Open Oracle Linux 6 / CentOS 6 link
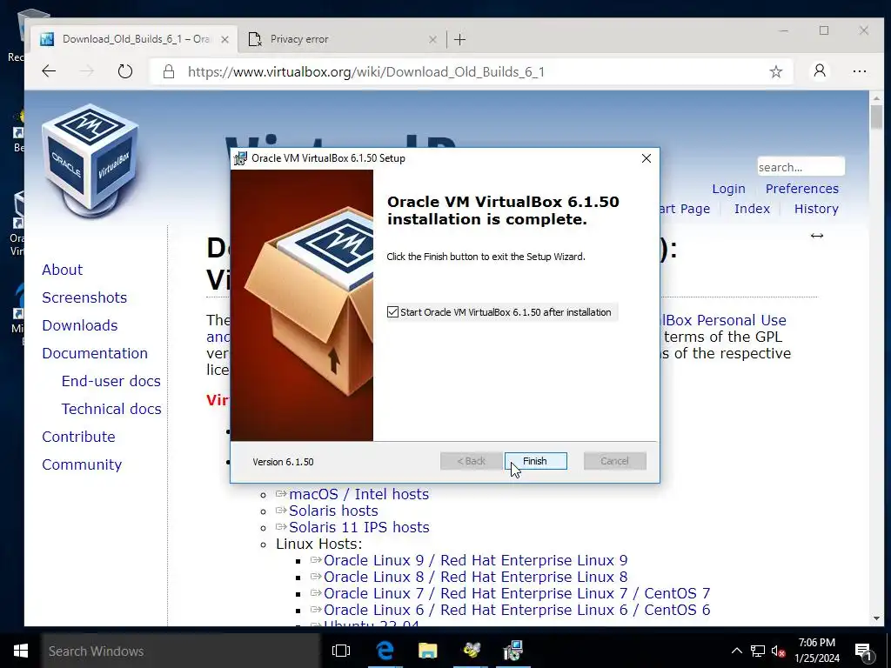Screen dimensions: 891x668 tap(517, 610)
